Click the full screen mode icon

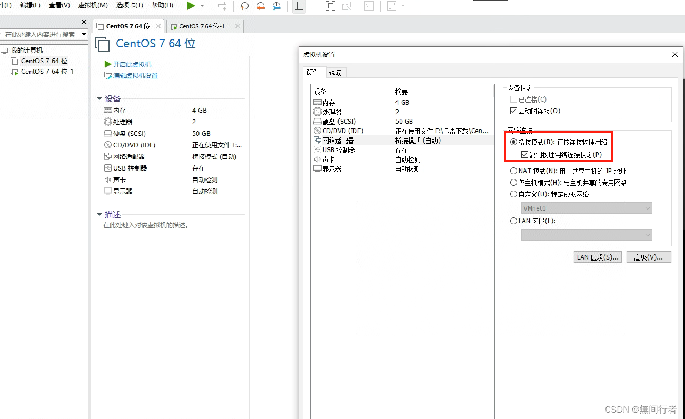coord(331,6)
